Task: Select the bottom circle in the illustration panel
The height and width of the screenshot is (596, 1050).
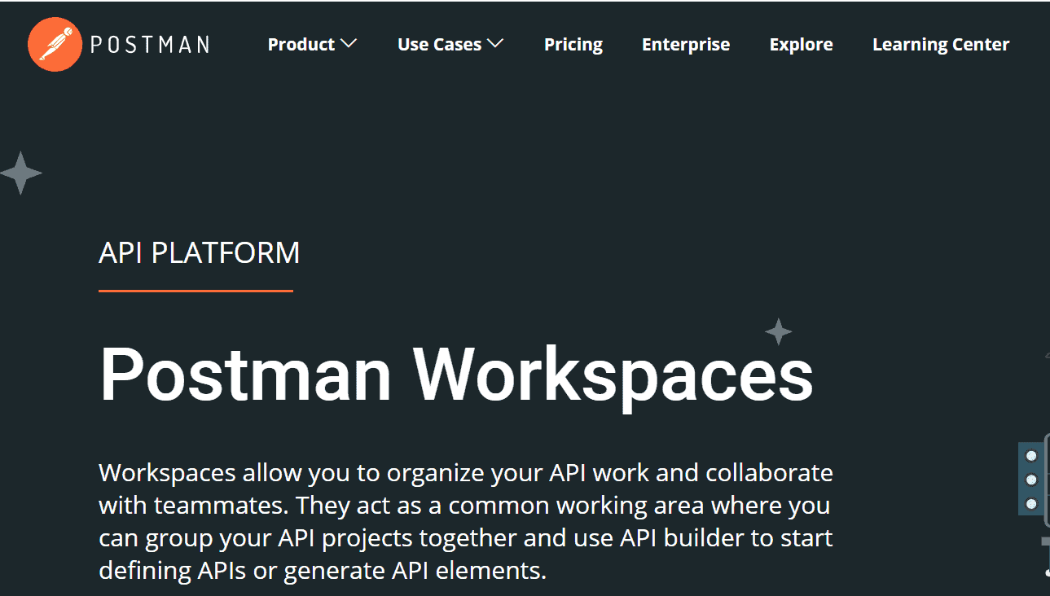Action: [x=1031, y=503]
